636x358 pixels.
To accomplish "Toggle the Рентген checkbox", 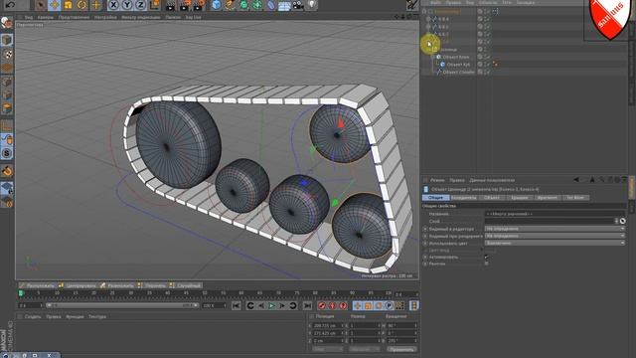I will point(486,264).
